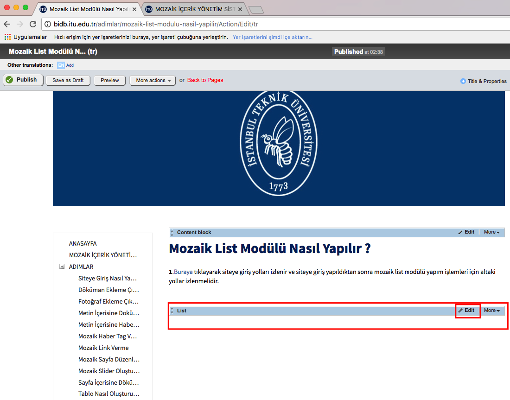Click the drag handle of List block
This screenshot has width=510, height=400.
[x=172, y=311]
